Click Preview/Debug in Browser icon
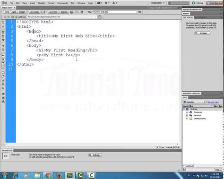224x179 pixels. point(72,12)
